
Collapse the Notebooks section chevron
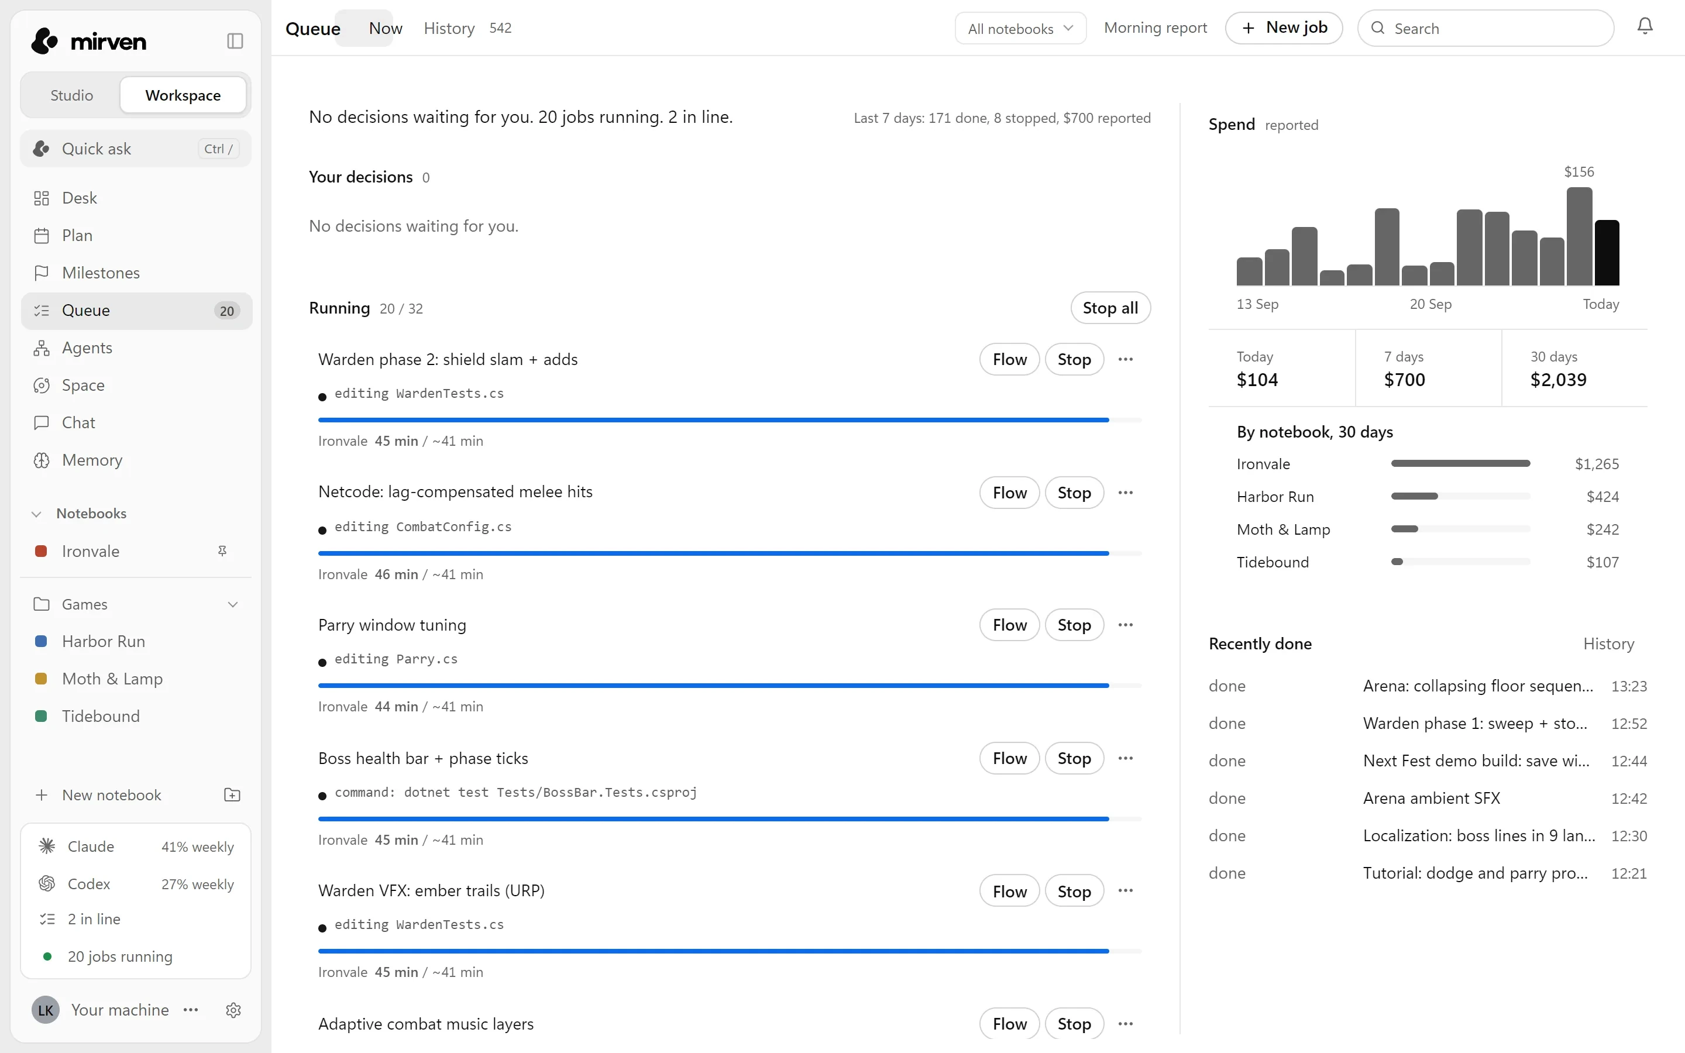pyautogui.click(x=36, y=514)
